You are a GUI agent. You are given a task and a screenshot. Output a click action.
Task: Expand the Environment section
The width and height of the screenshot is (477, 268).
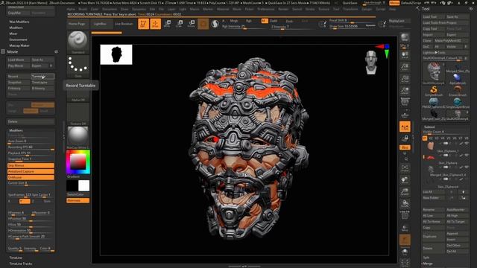tap(18, 39)
